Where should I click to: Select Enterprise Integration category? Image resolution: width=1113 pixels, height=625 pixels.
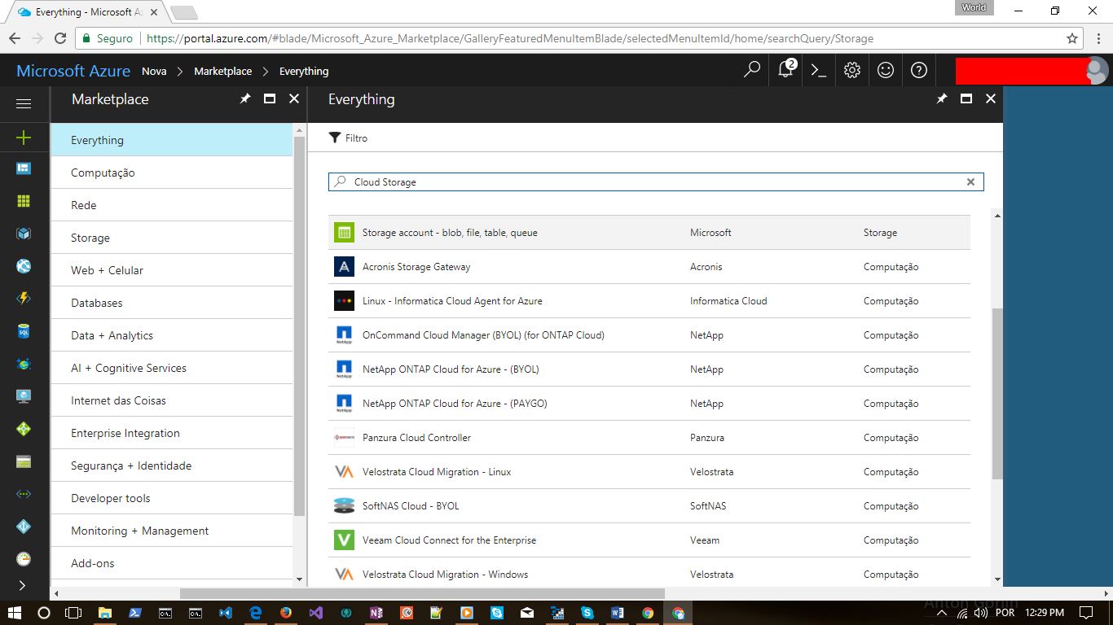pos(171,433)
